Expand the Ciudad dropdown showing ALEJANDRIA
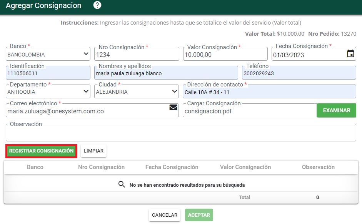 click(137, 91)
